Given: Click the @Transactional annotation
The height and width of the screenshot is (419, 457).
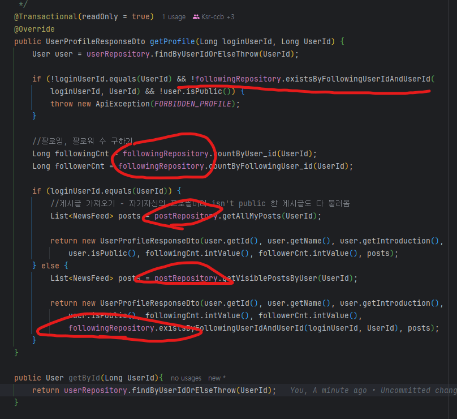Looking at the screenshot, I should 45,16.
